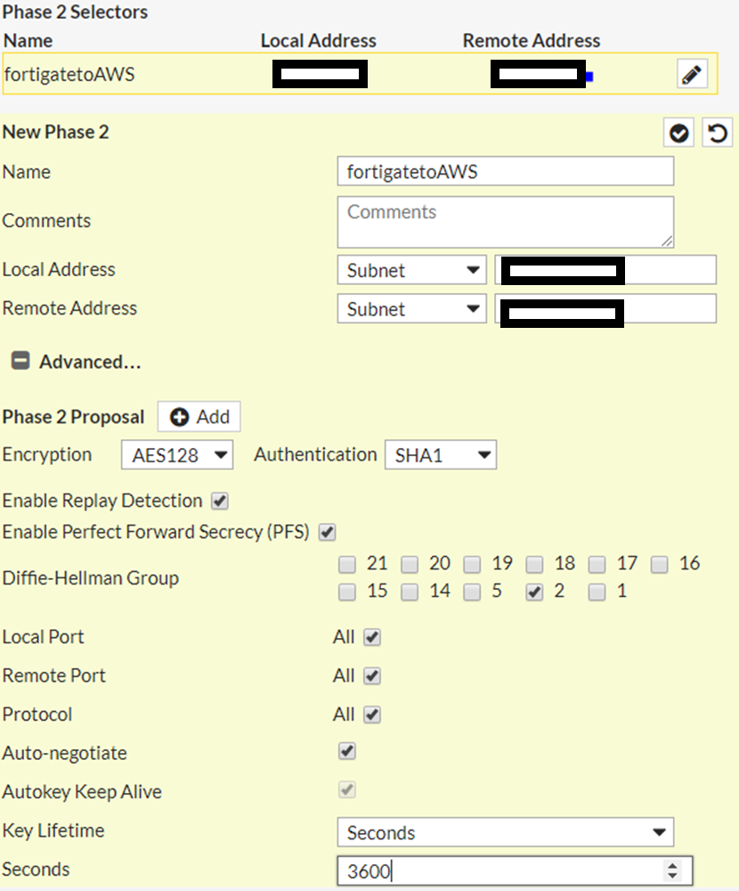Enable Diffie-Hellman Group 14
Viewport: 739px width, 891px height.
coord(410,592)
